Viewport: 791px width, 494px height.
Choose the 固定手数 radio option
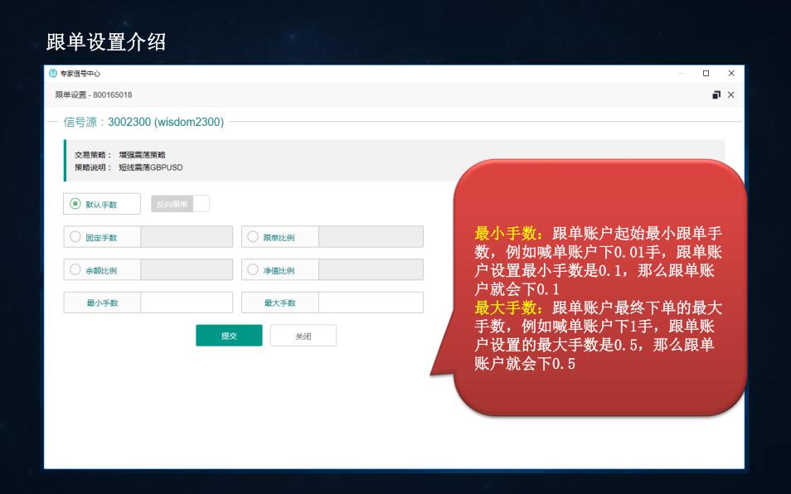pos(75,237)
